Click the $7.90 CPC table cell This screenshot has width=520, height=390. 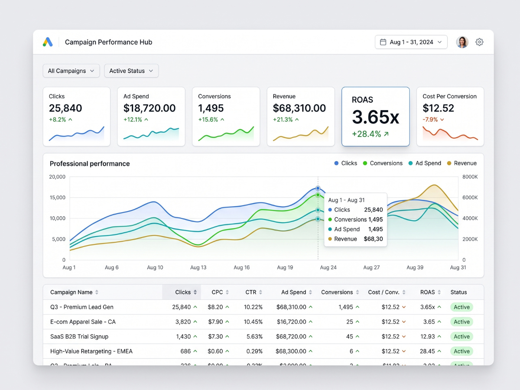point(215,322)
